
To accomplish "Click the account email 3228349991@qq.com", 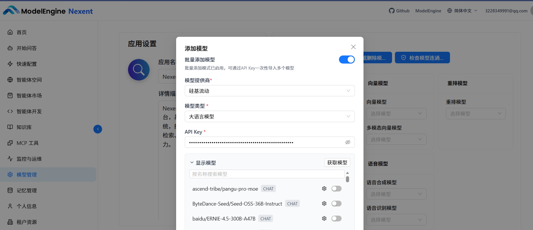I will (506, 11).
